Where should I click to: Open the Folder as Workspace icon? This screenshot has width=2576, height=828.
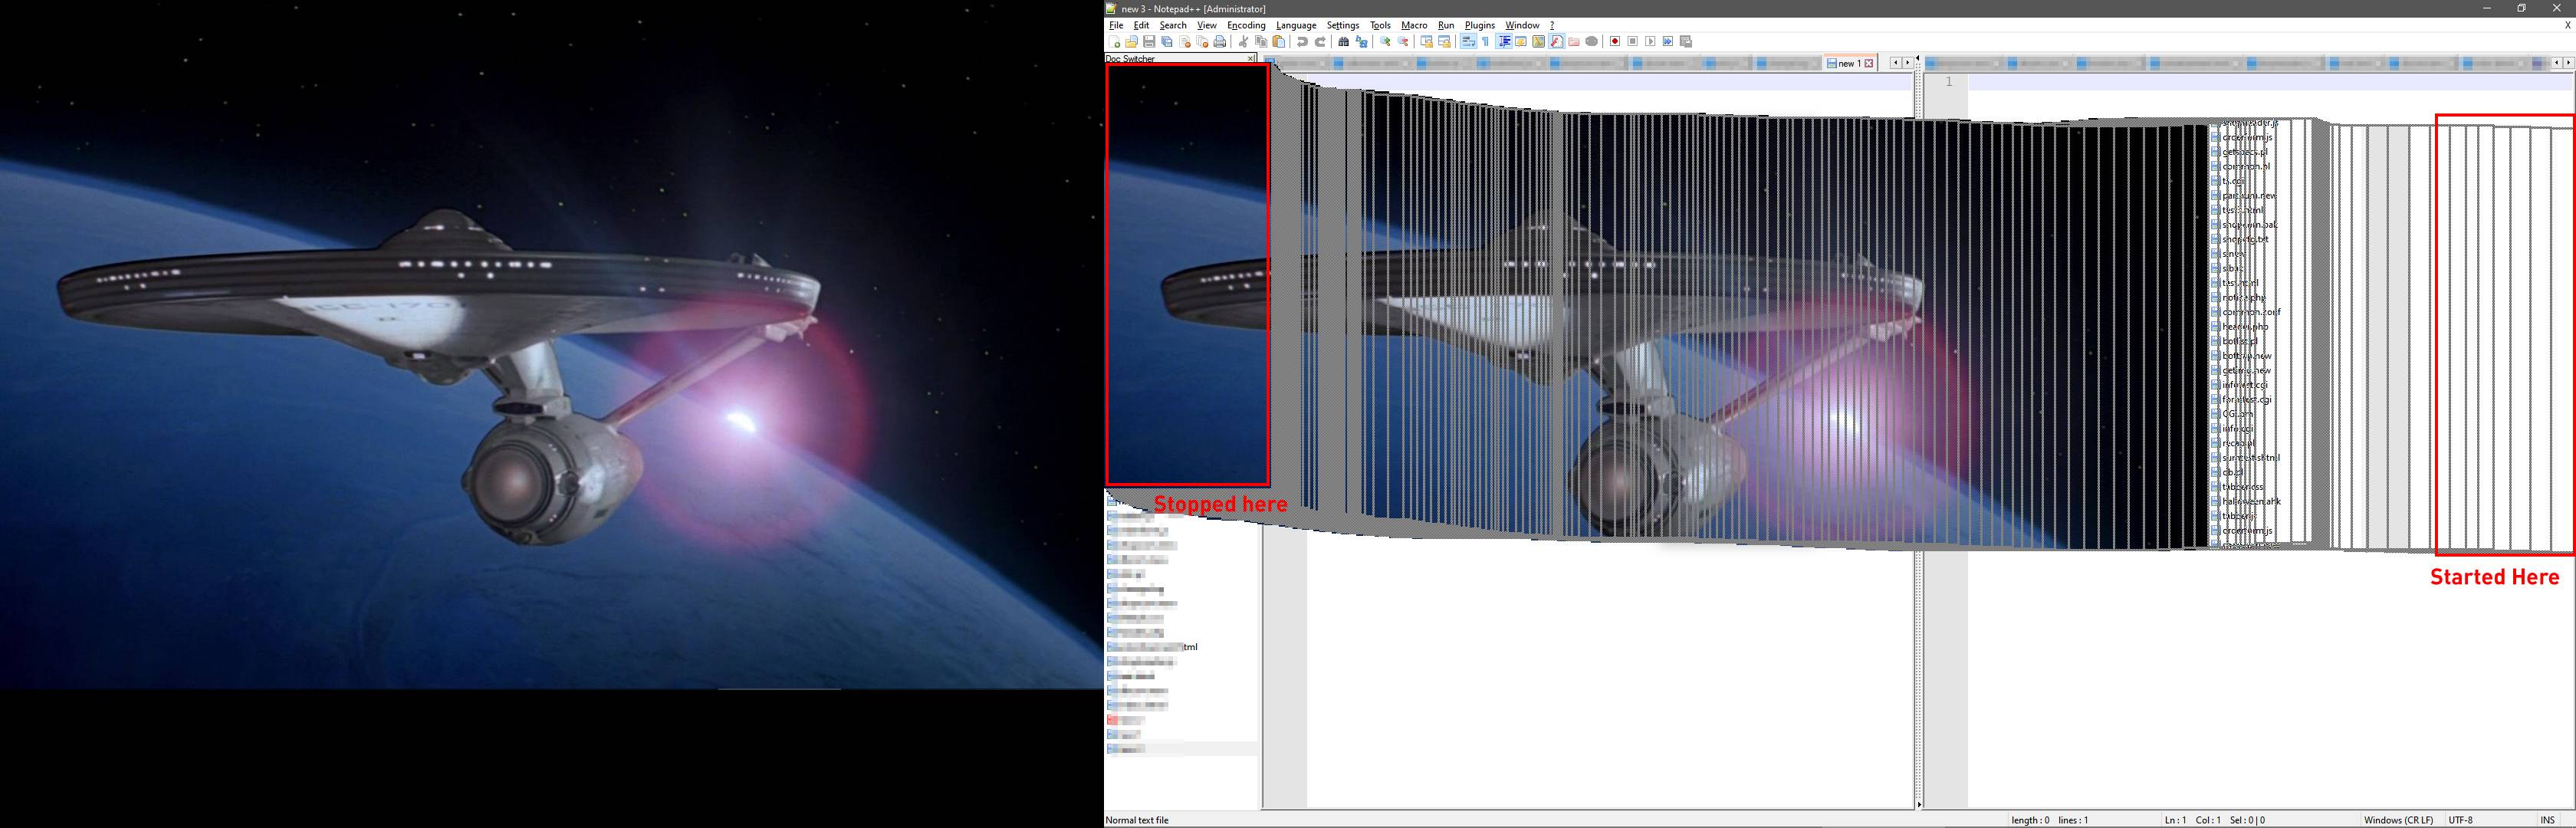point(1574,42)
